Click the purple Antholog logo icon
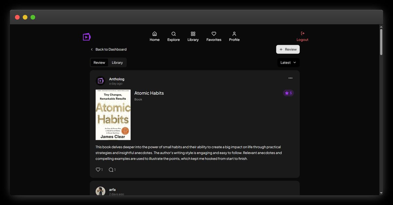This screenshot has width=393, height=205. tap(86, 37)
